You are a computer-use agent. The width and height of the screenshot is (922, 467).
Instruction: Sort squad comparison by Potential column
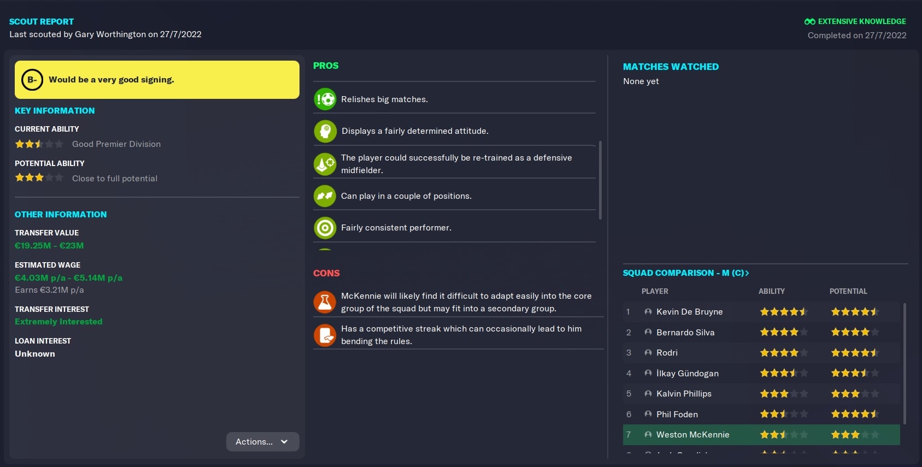pos(848,291)
